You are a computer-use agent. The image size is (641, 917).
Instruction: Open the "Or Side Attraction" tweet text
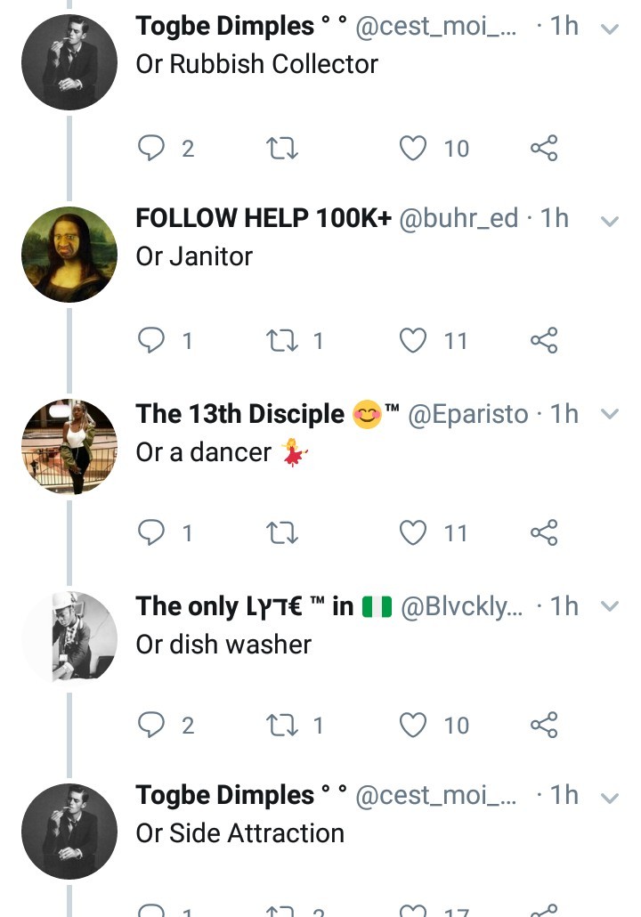click(239, 833)
